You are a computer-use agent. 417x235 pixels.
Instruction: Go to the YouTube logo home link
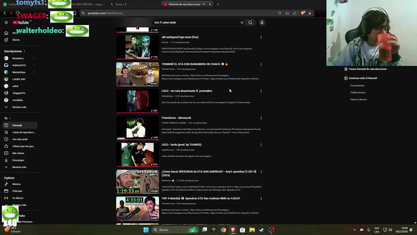(x=21, y=23)
